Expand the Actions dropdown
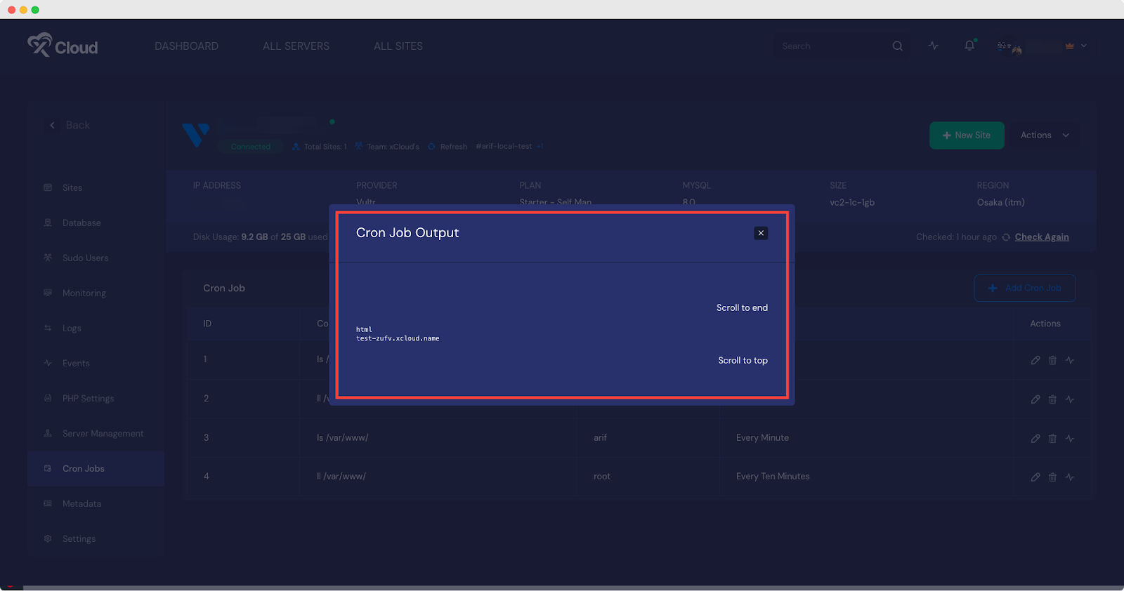This screenshot has width=1124, height=591. 1045,135
